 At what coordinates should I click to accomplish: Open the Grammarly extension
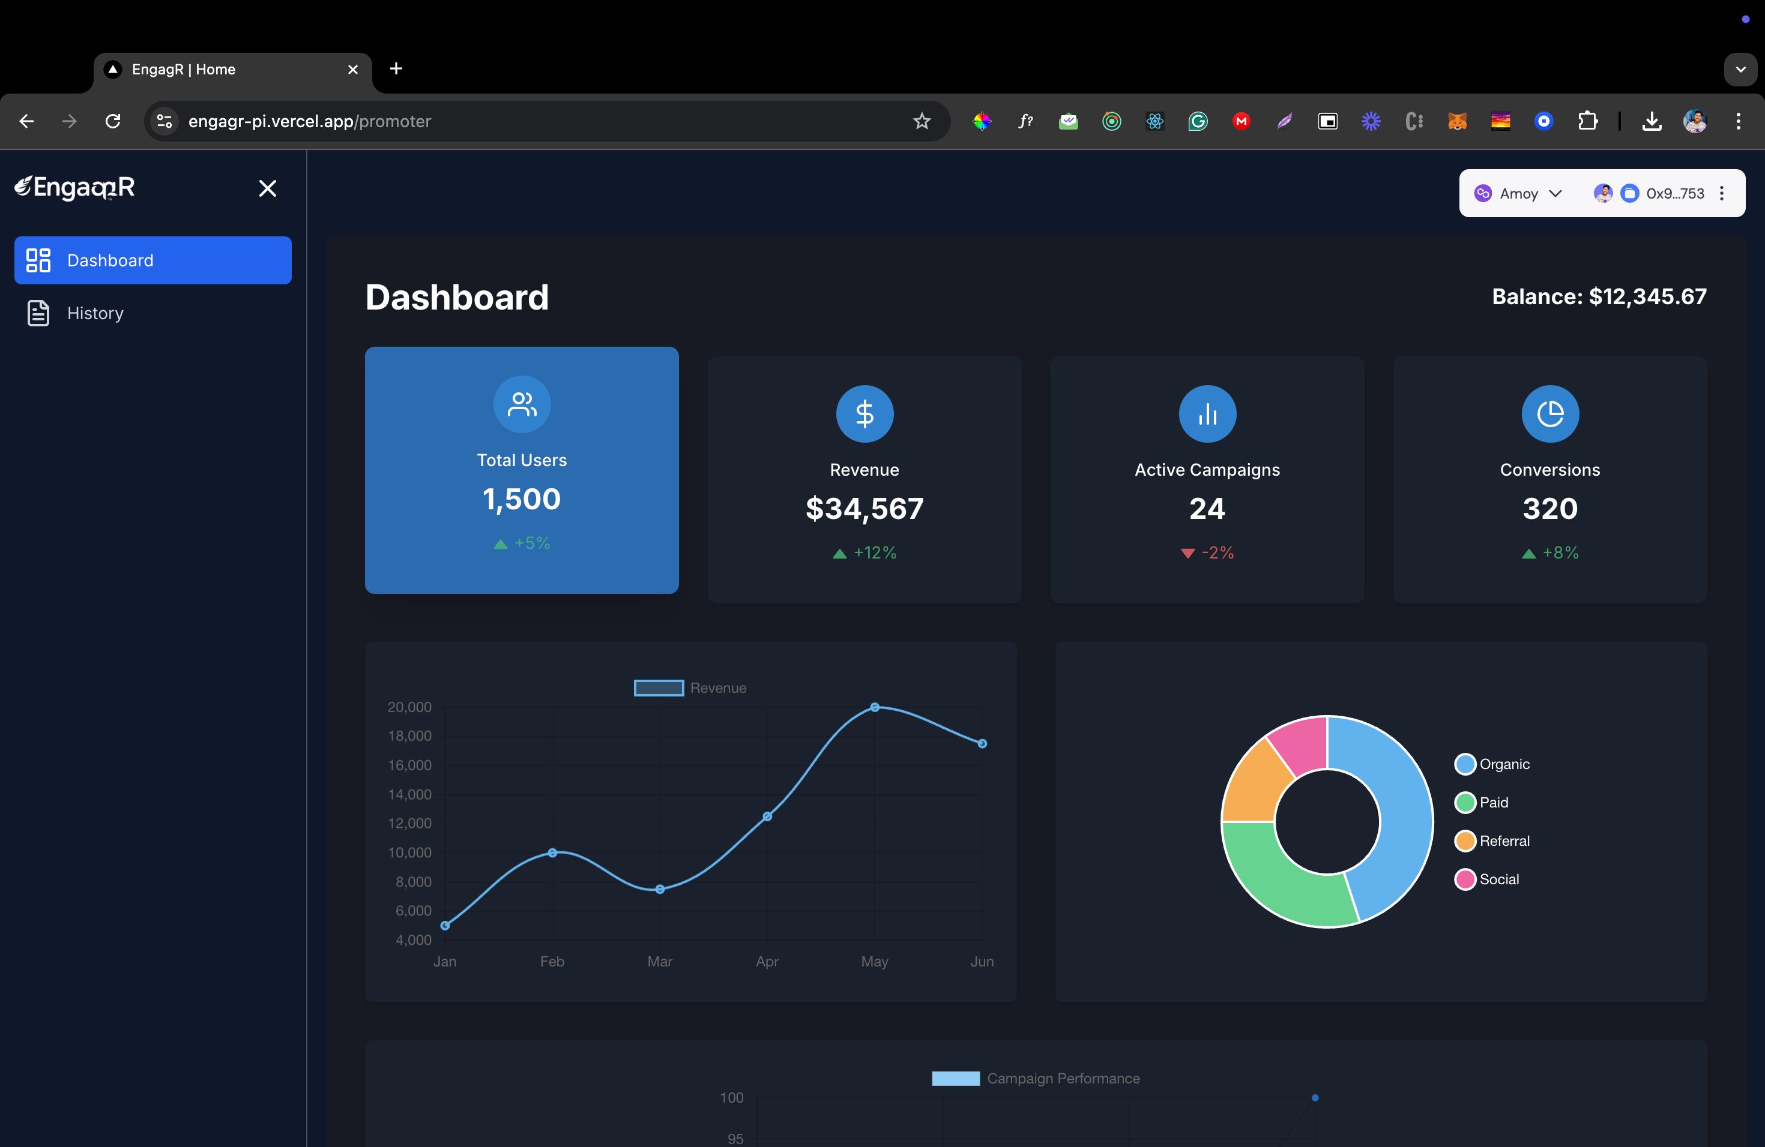click(1198, 121)
